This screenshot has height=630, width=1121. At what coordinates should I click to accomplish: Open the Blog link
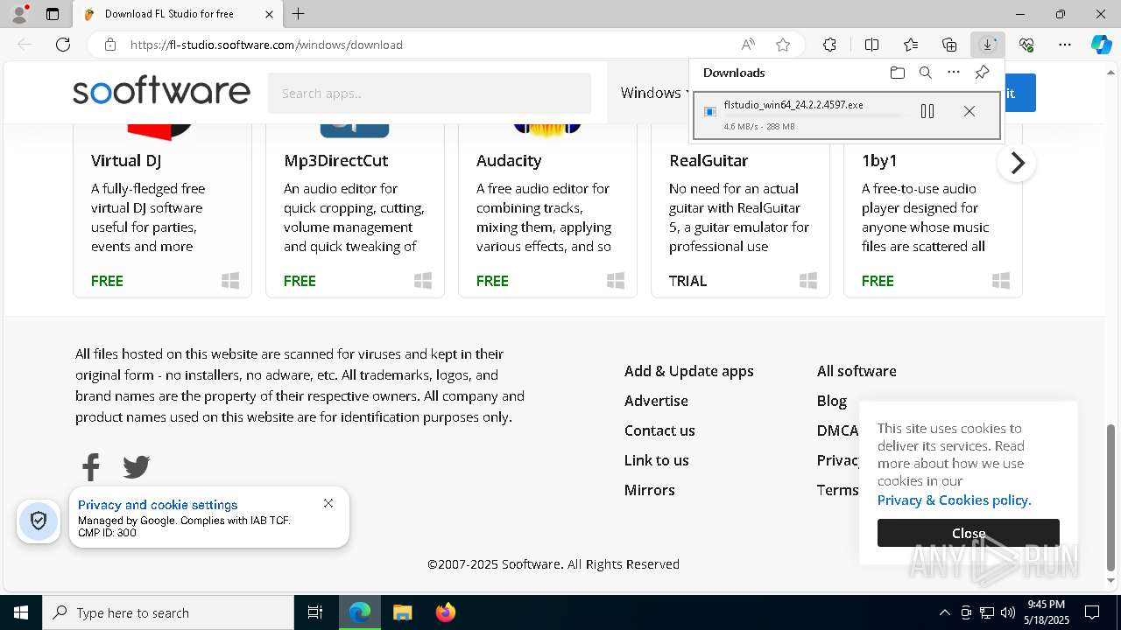click(832, 401)
